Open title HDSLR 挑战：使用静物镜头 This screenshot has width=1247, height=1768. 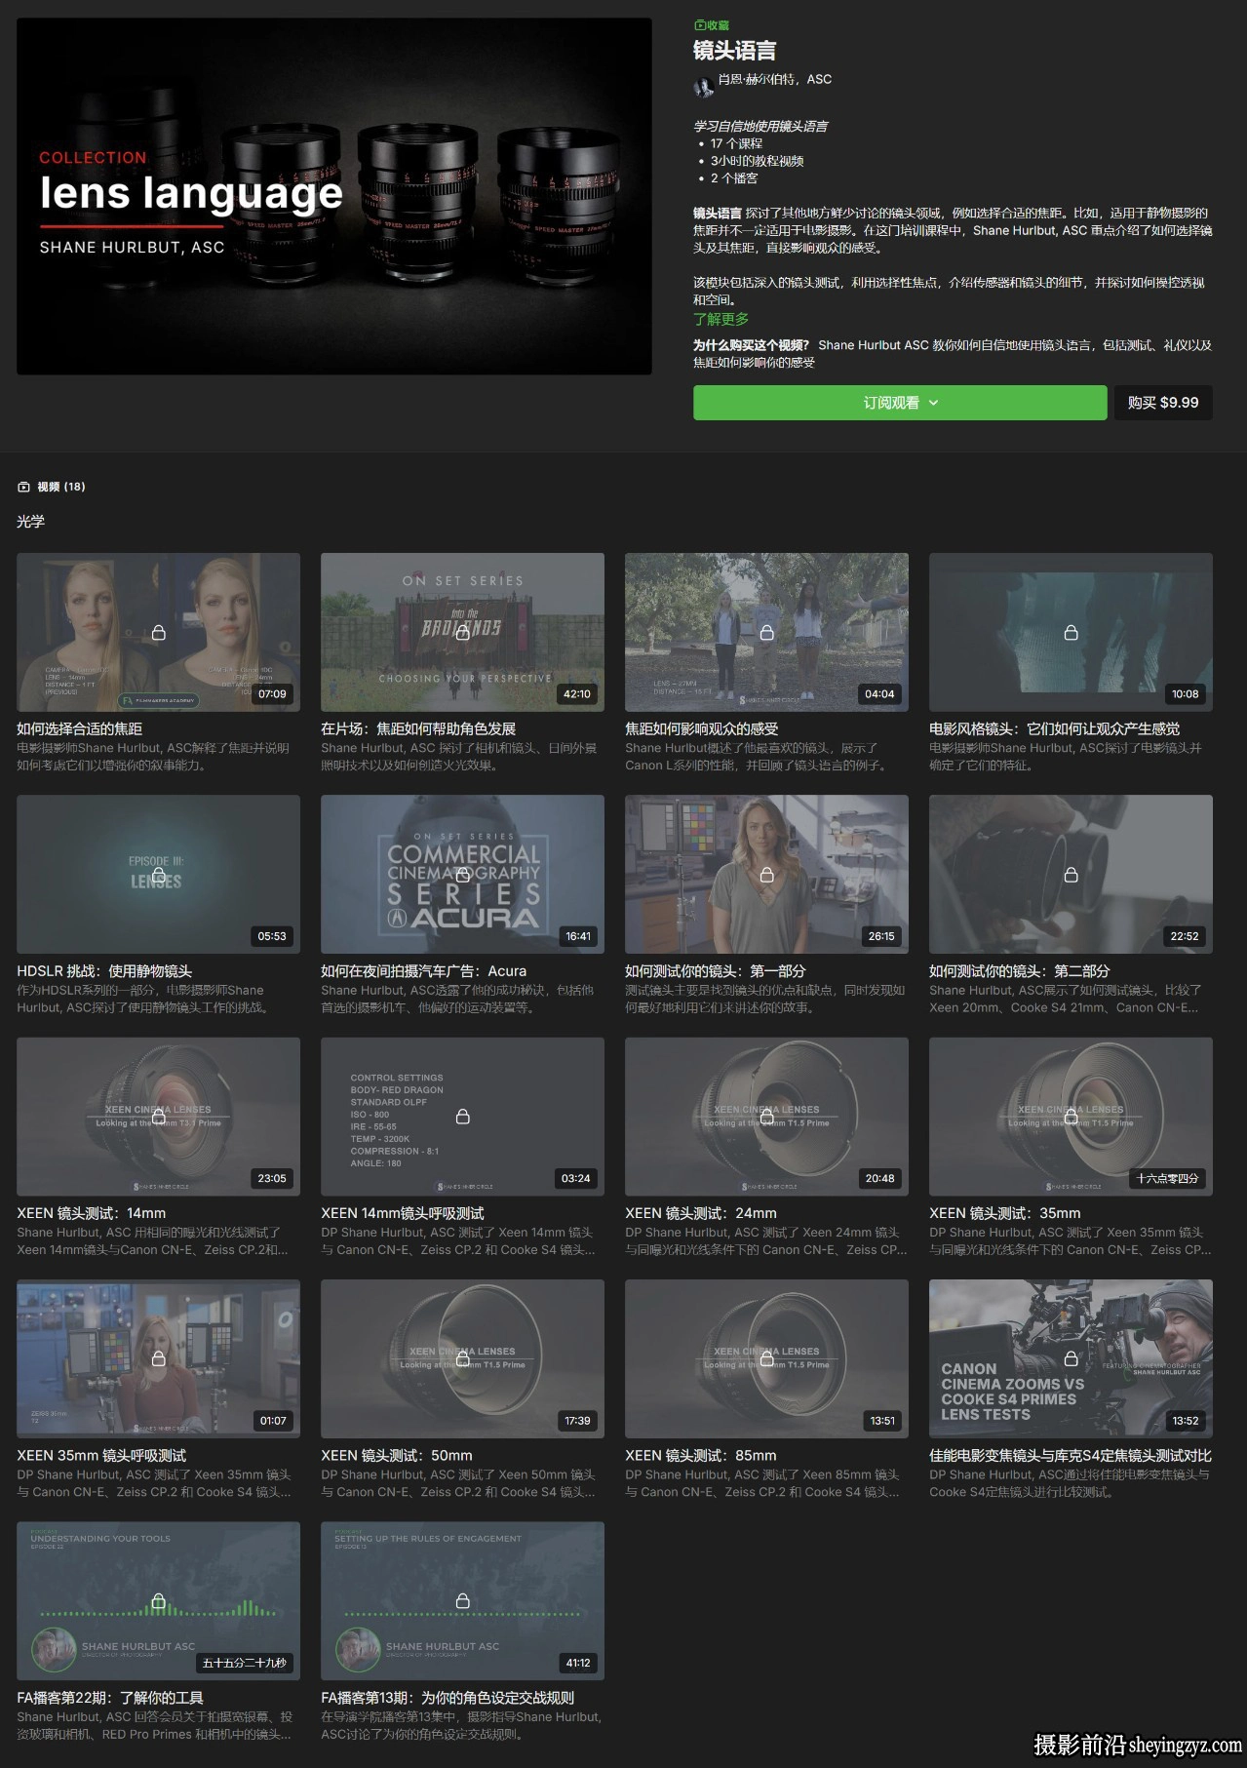click(104, 971)
